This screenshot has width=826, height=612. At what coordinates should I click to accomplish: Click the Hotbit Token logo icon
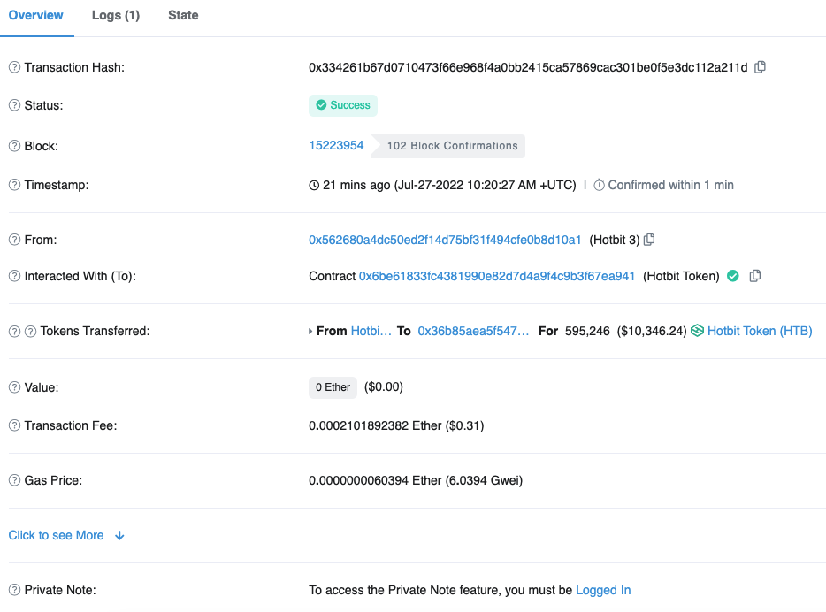[697, 331]
